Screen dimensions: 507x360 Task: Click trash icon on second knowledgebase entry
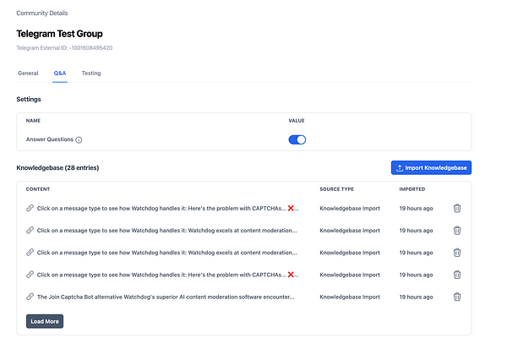click(x=456, y=231)
